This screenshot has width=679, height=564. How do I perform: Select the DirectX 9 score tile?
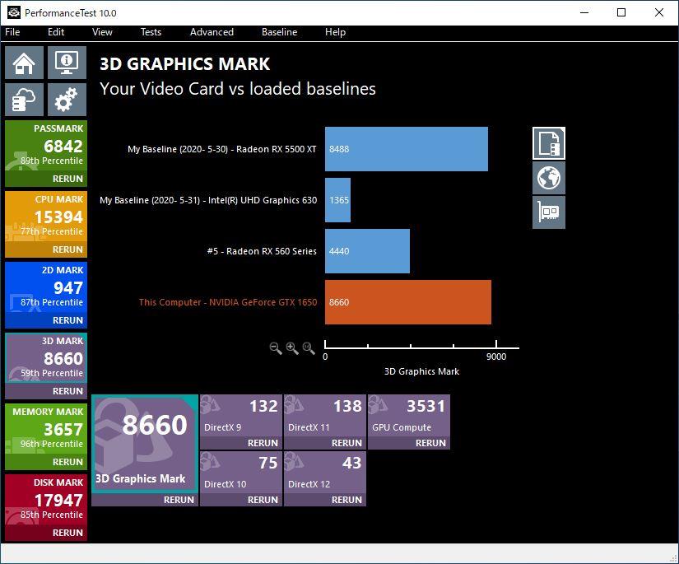(x=241, y=416)
